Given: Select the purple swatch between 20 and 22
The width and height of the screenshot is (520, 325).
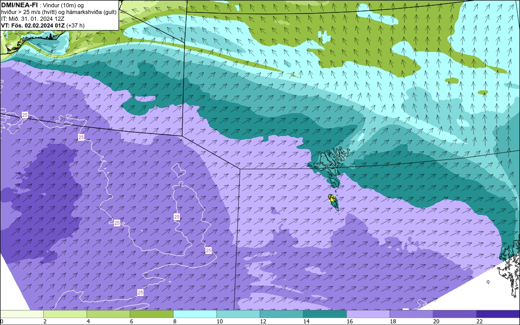Looking at the screenshot, I should coord(454,314).
